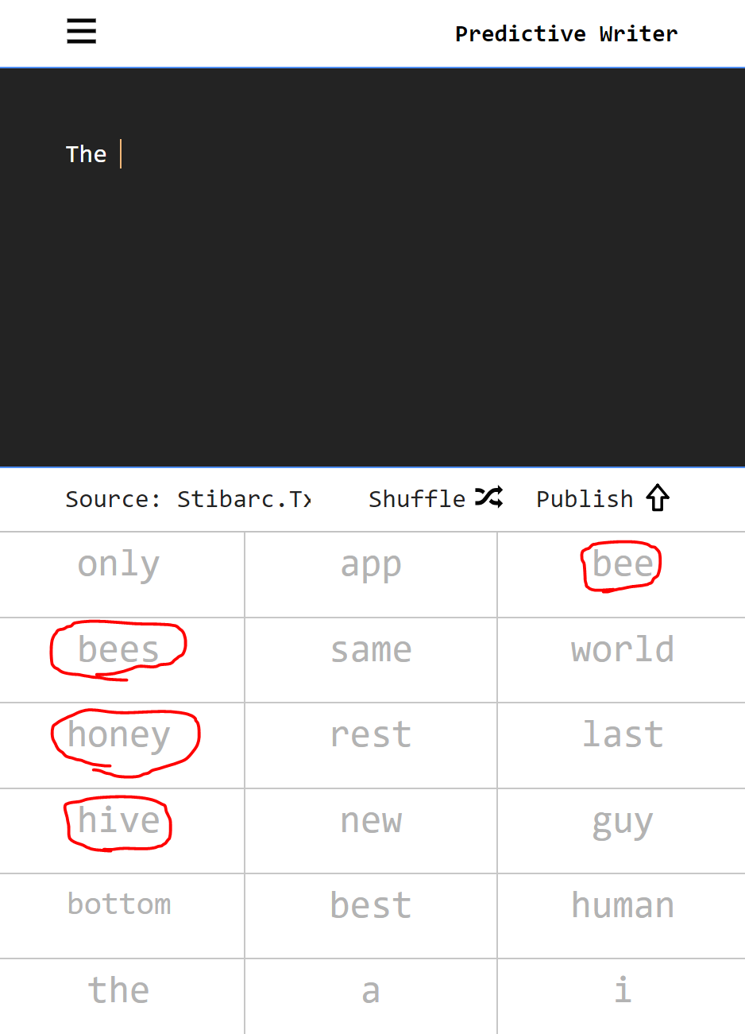Pick the word "world"

coord(623,650)
